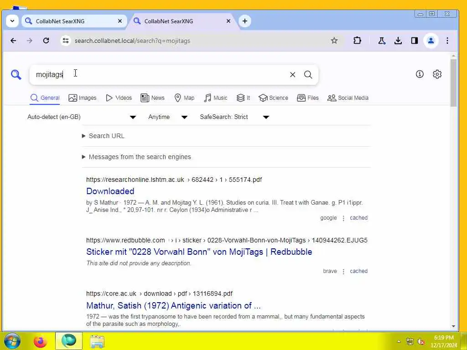The image size is (467, 350).
Task: Show hidden tray icons arrow
Action: click(x=399, y=342)
